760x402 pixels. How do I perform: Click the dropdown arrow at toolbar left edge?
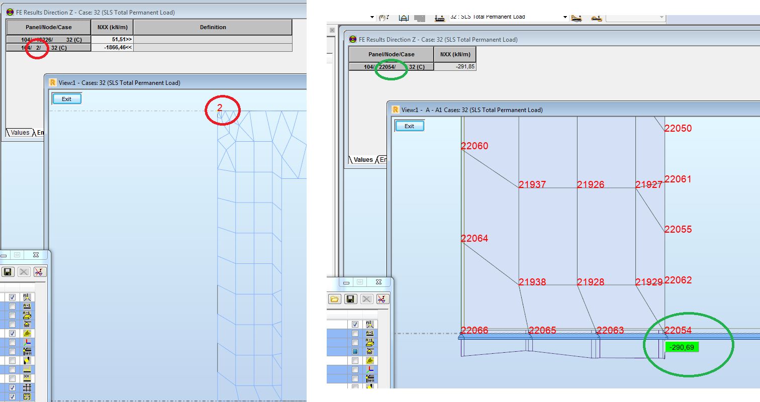tap(373, 16)
